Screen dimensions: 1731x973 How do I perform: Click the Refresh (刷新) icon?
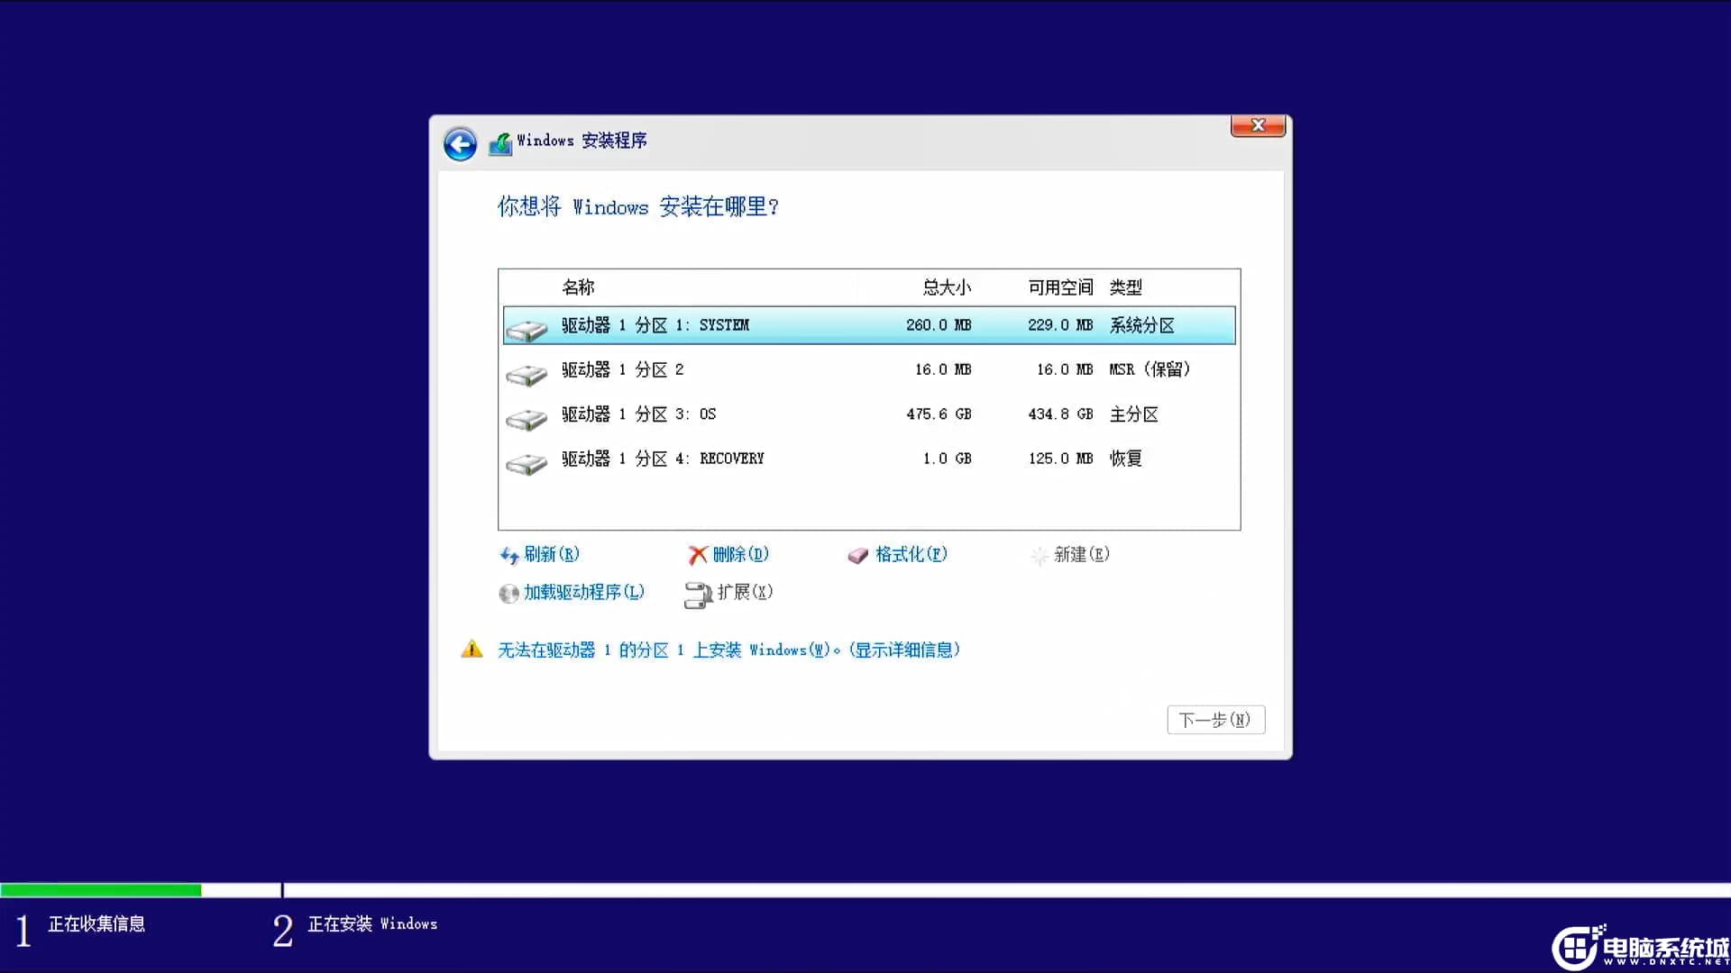point(509,554)
